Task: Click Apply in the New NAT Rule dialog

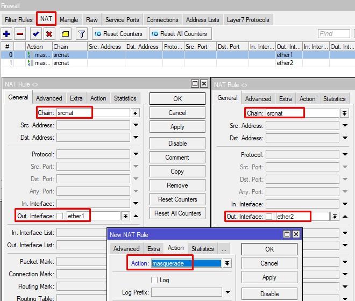Action: click(269, 277)
